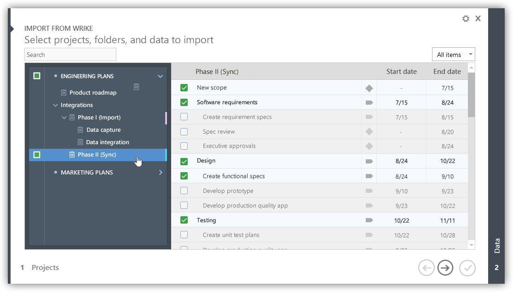The image size is (513, 292).
Task: Expand the Marketing Plans section chevron
Action: point(161,173)
